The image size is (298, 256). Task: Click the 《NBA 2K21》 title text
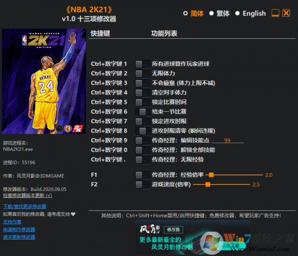pos(89,9)
